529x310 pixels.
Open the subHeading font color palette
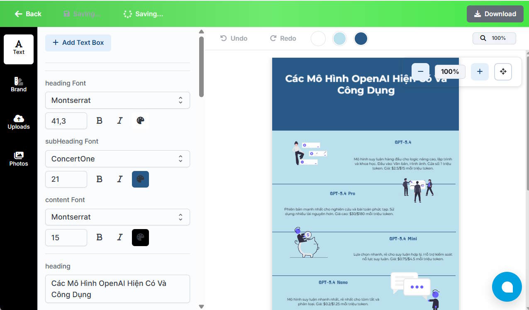click(140, 179)
